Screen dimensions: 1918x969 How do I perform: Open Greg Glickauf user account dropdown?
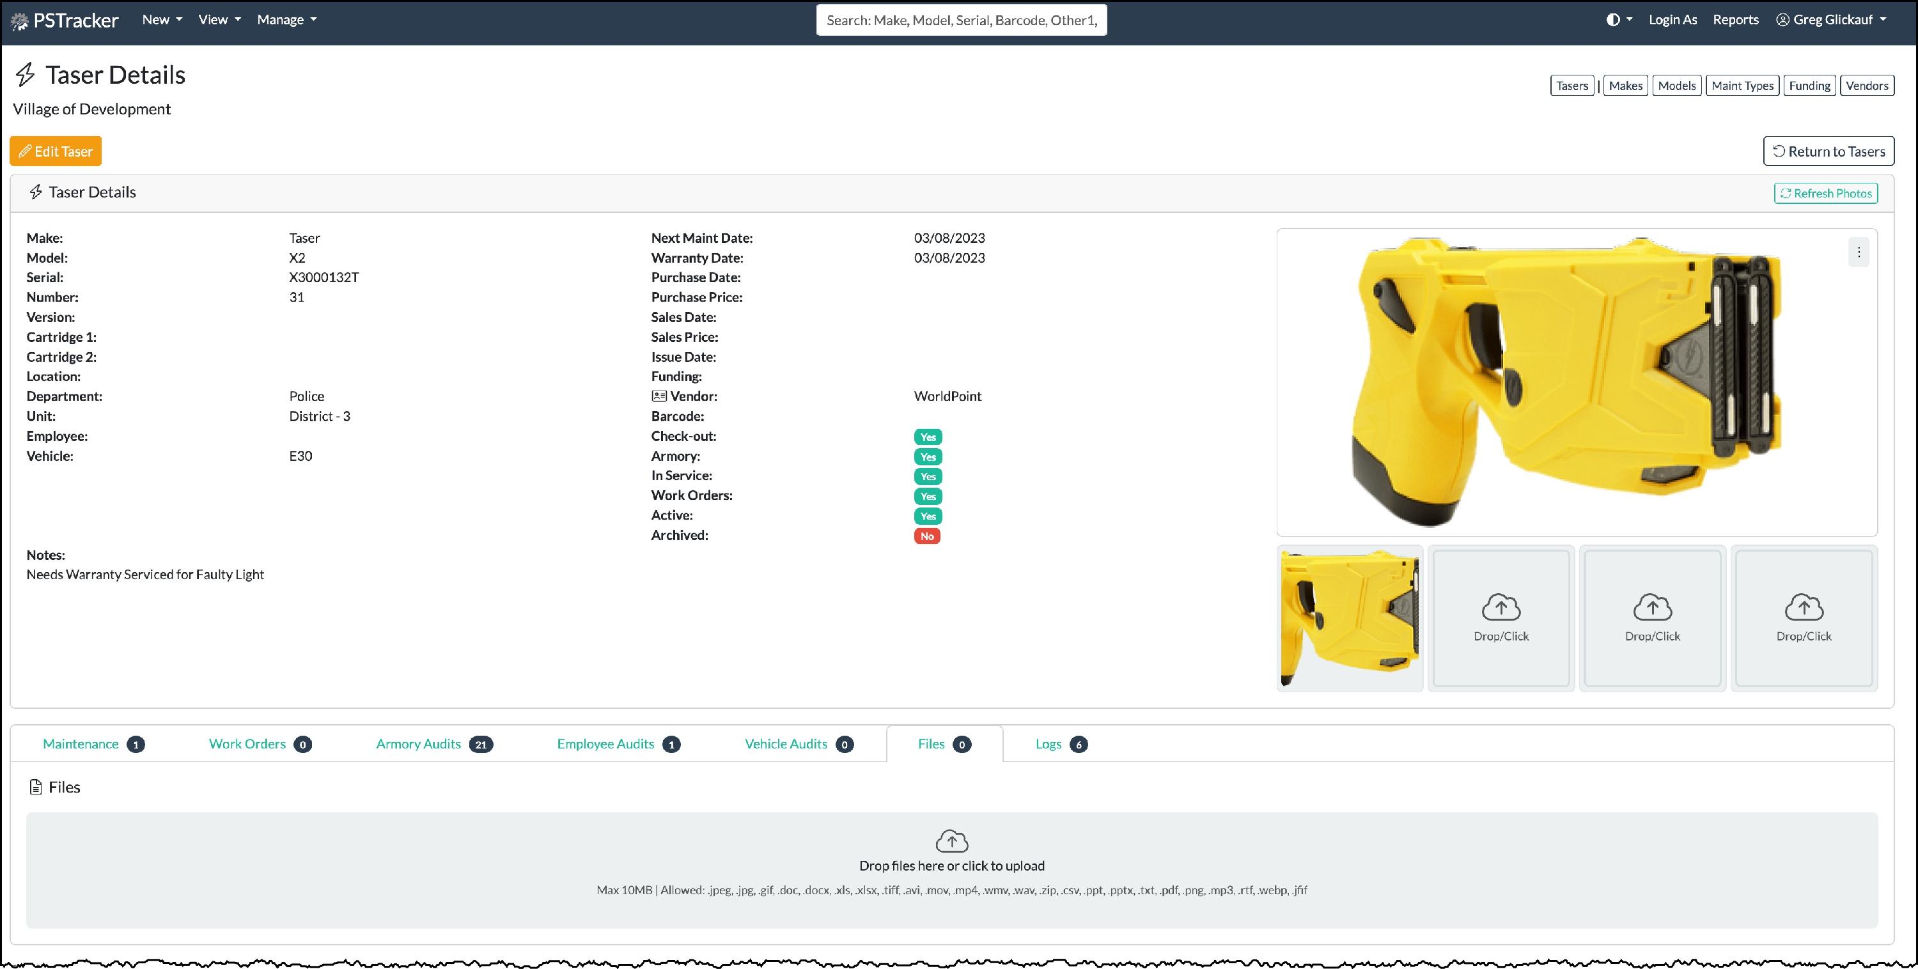point(1831,20)
